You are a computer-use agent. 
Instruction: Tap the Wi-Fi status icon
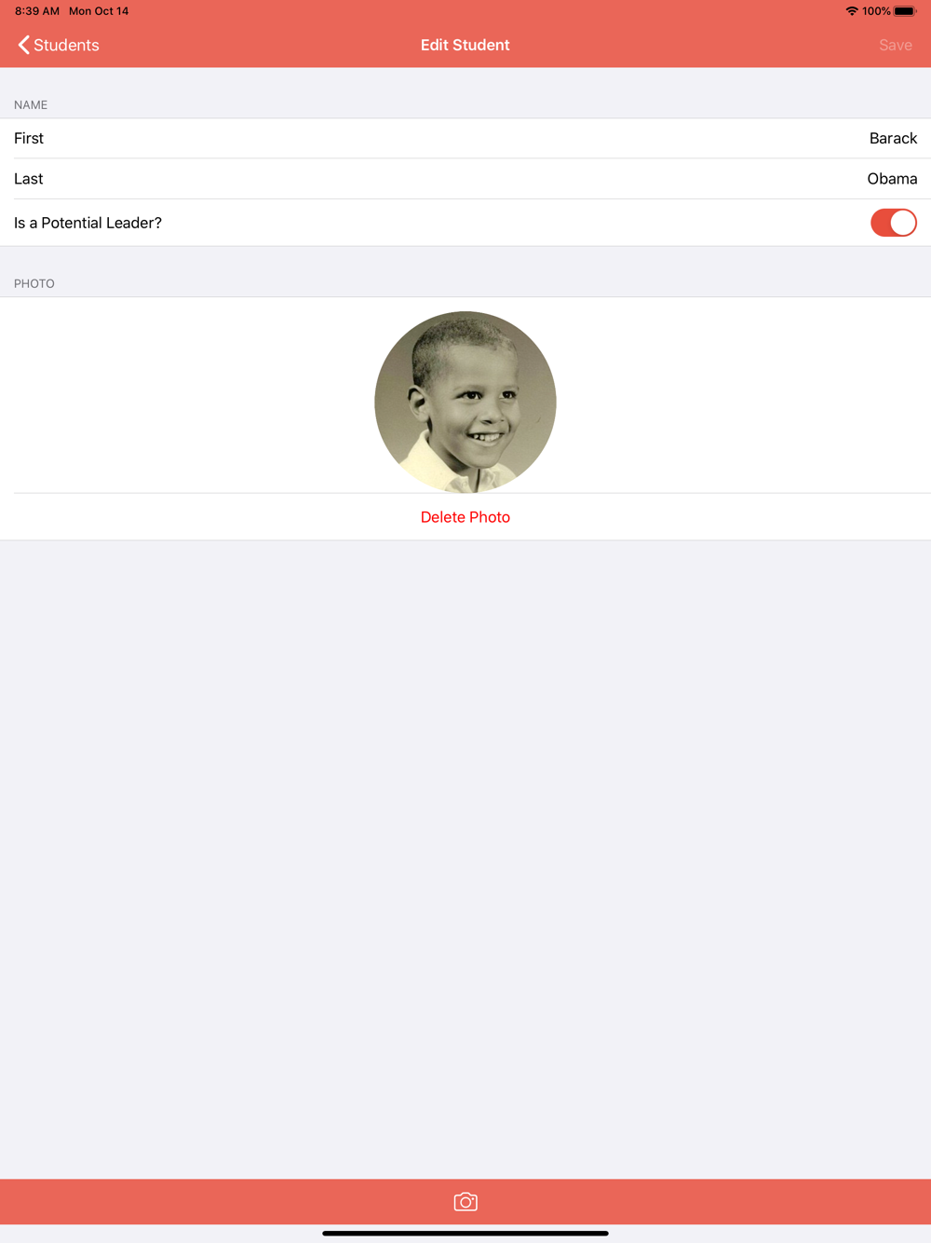(x=851, y=11)
